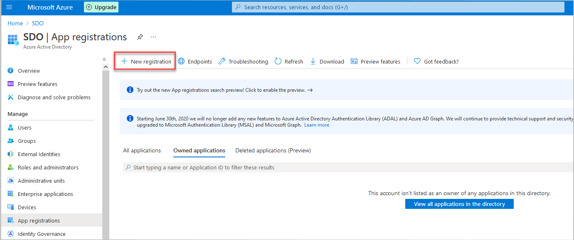This screenshot has height=240, width=574.
Task: Click the plus icon for New registration
Action: pyautogui.click(x=124, y=61)
